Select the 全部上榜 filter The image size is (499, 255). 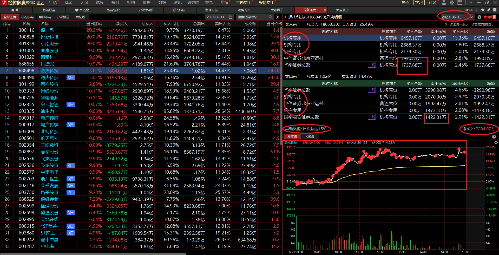pyautogui.click(x=10, y=17)
